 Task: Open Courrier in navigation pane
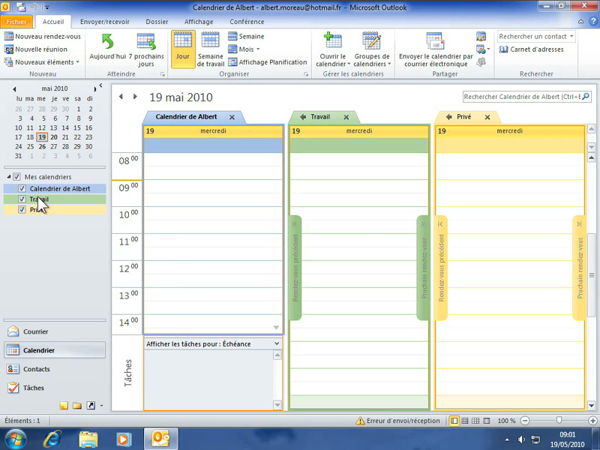point(54,331)
